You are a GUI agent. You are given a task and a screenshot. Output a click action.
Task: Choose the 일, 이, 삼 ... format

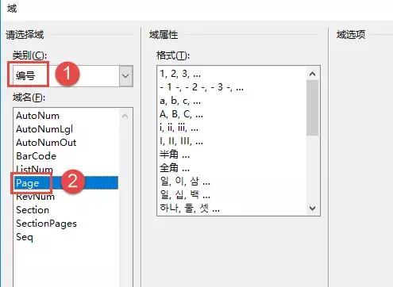(185, 182)
